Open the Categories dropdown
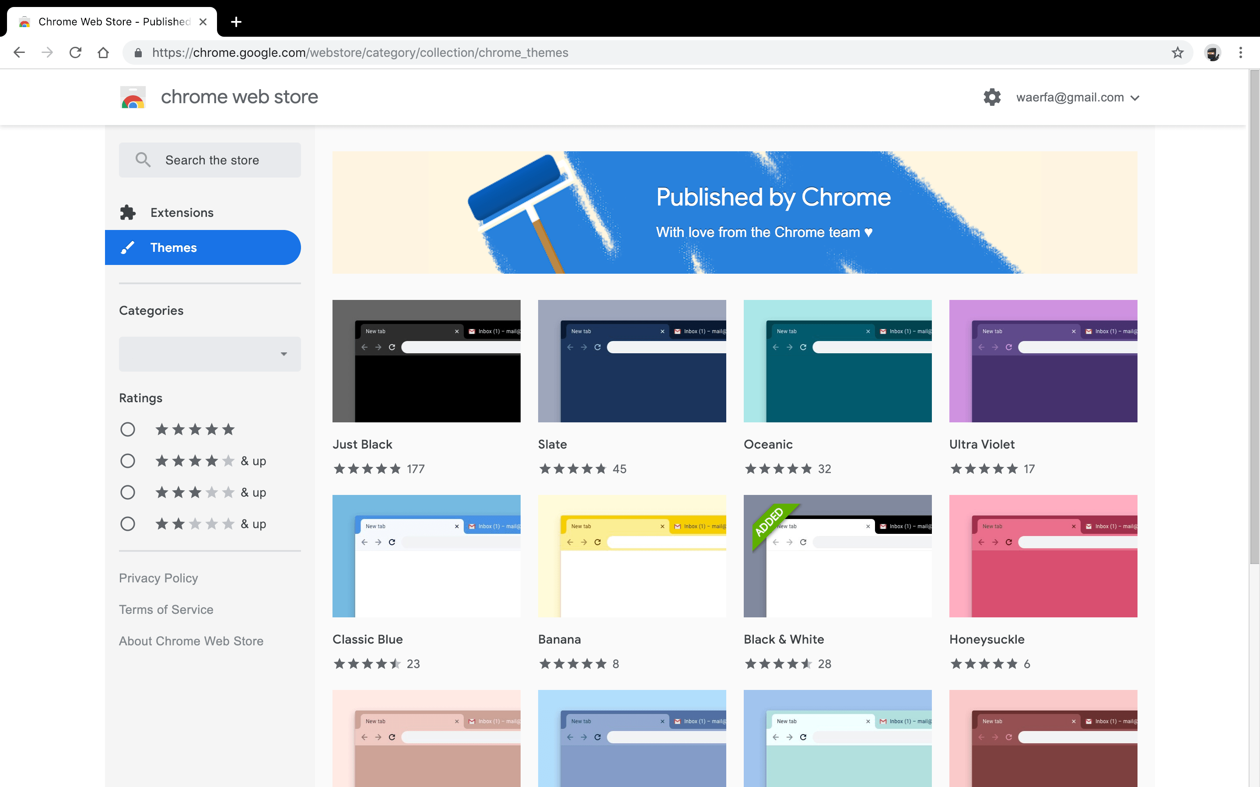Screen dimensions: 1260x787 [x=210, y=354]
